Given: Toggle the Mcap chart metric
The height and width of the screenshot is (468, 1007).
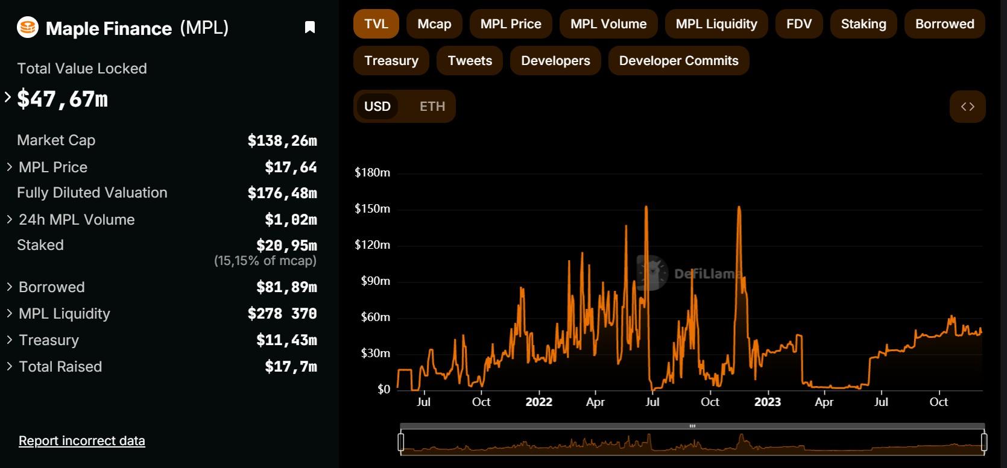Looking at the screenshot, I should (x=434, y=24).
